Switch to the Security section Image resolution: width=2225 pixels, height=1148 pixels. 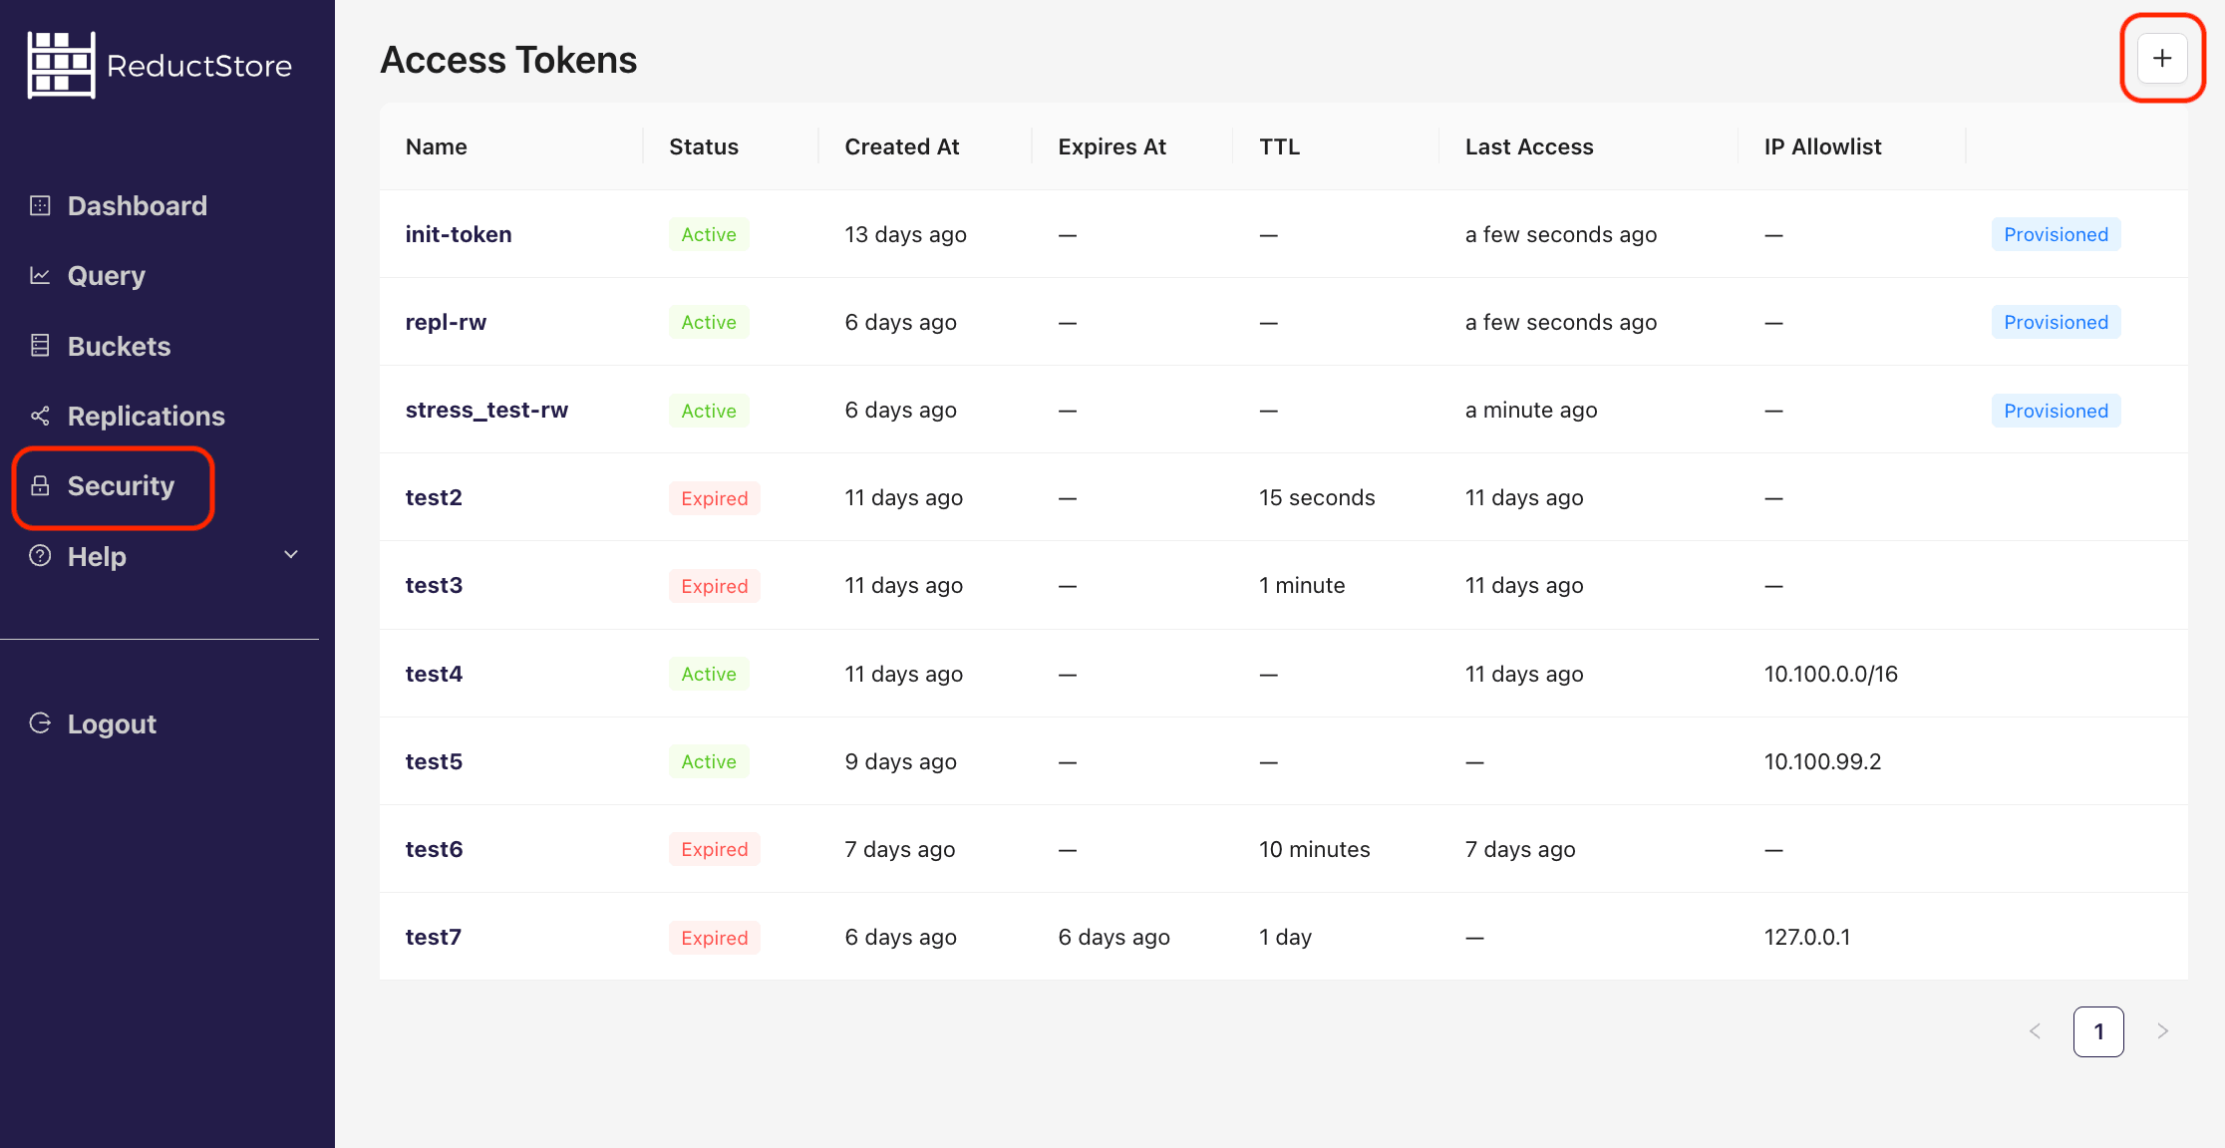(121, 485)
